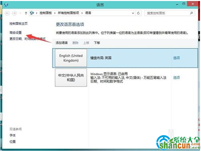Expand the address bar history dropdown

[x=133, y=13]
